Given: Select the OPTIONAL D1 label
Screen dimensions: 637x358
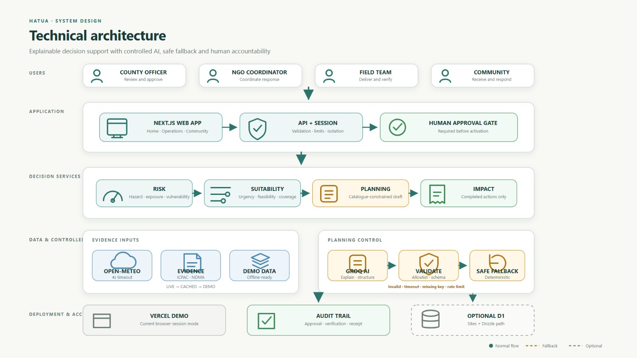Looking at the screenshot, I should (x=486, y=316).
